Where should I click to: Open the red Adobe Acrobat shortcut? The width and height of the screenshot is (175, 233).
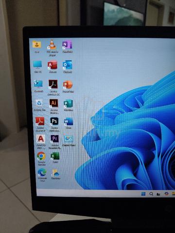coord(40,121)
